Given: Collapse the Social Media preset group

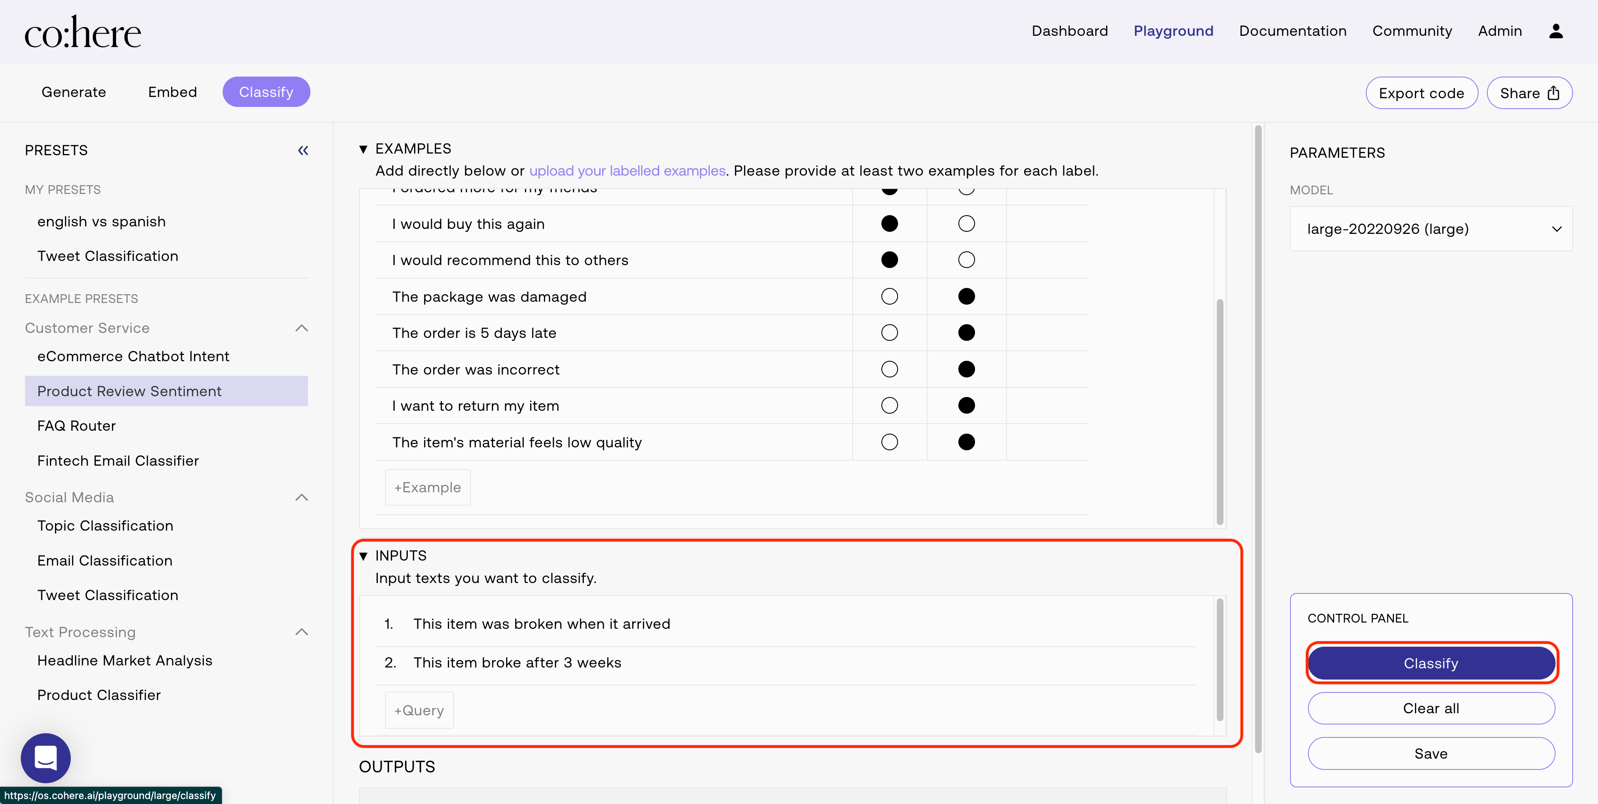Looking at the screenshot, I should click(x=301, y=498).
